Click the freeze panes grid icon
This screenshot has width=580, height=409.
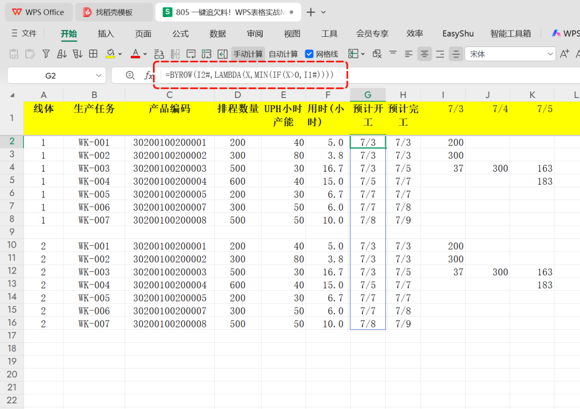[93, 54]
